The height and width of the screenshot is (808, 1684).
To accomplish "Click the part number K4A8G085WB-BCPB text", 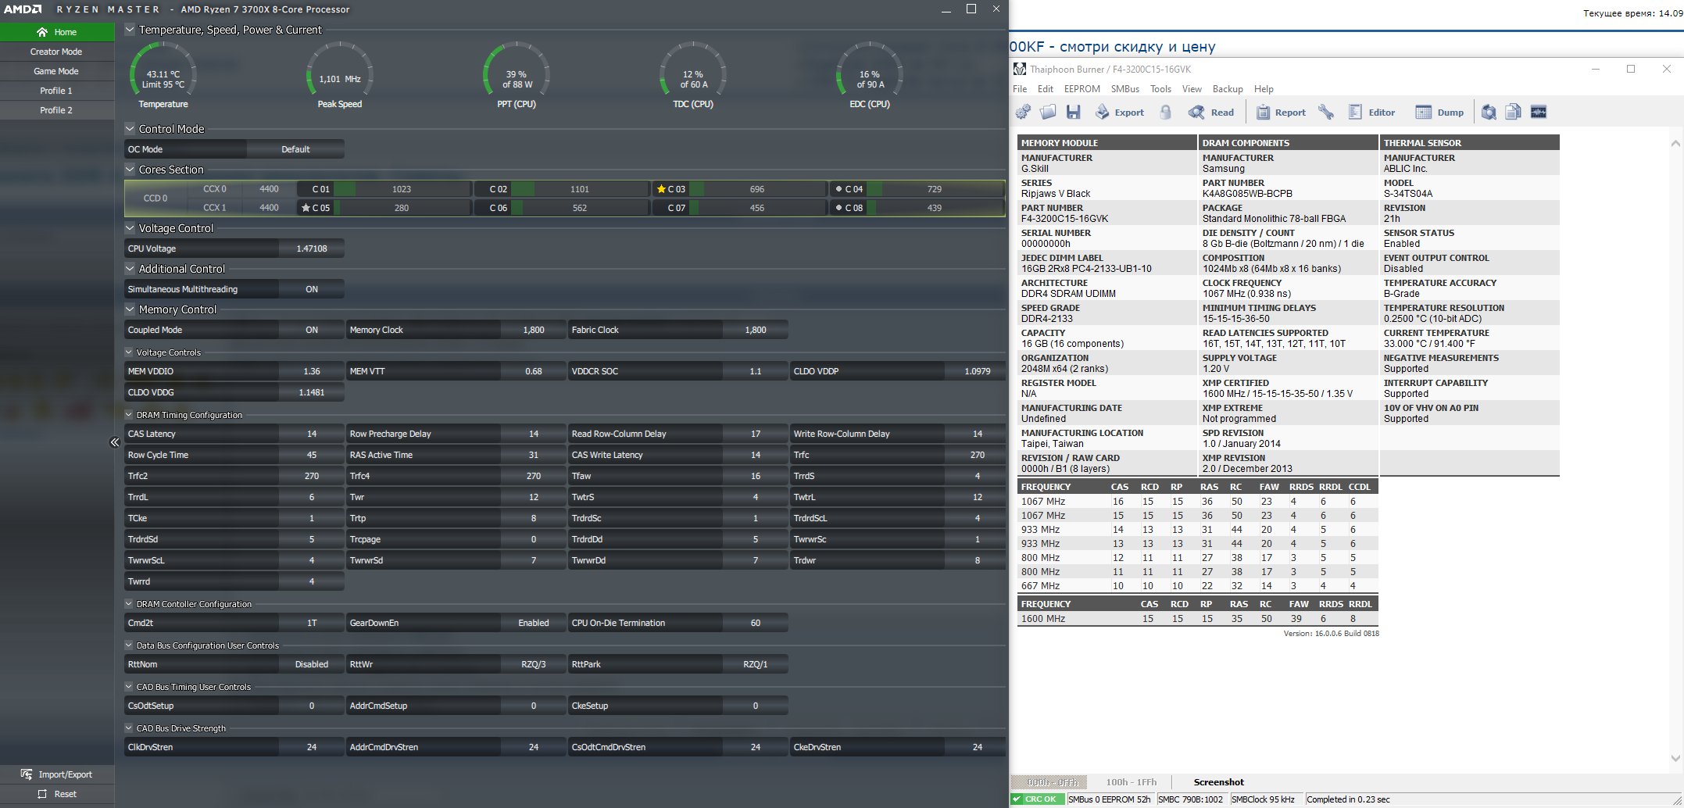I will [x=1247, y=194].
